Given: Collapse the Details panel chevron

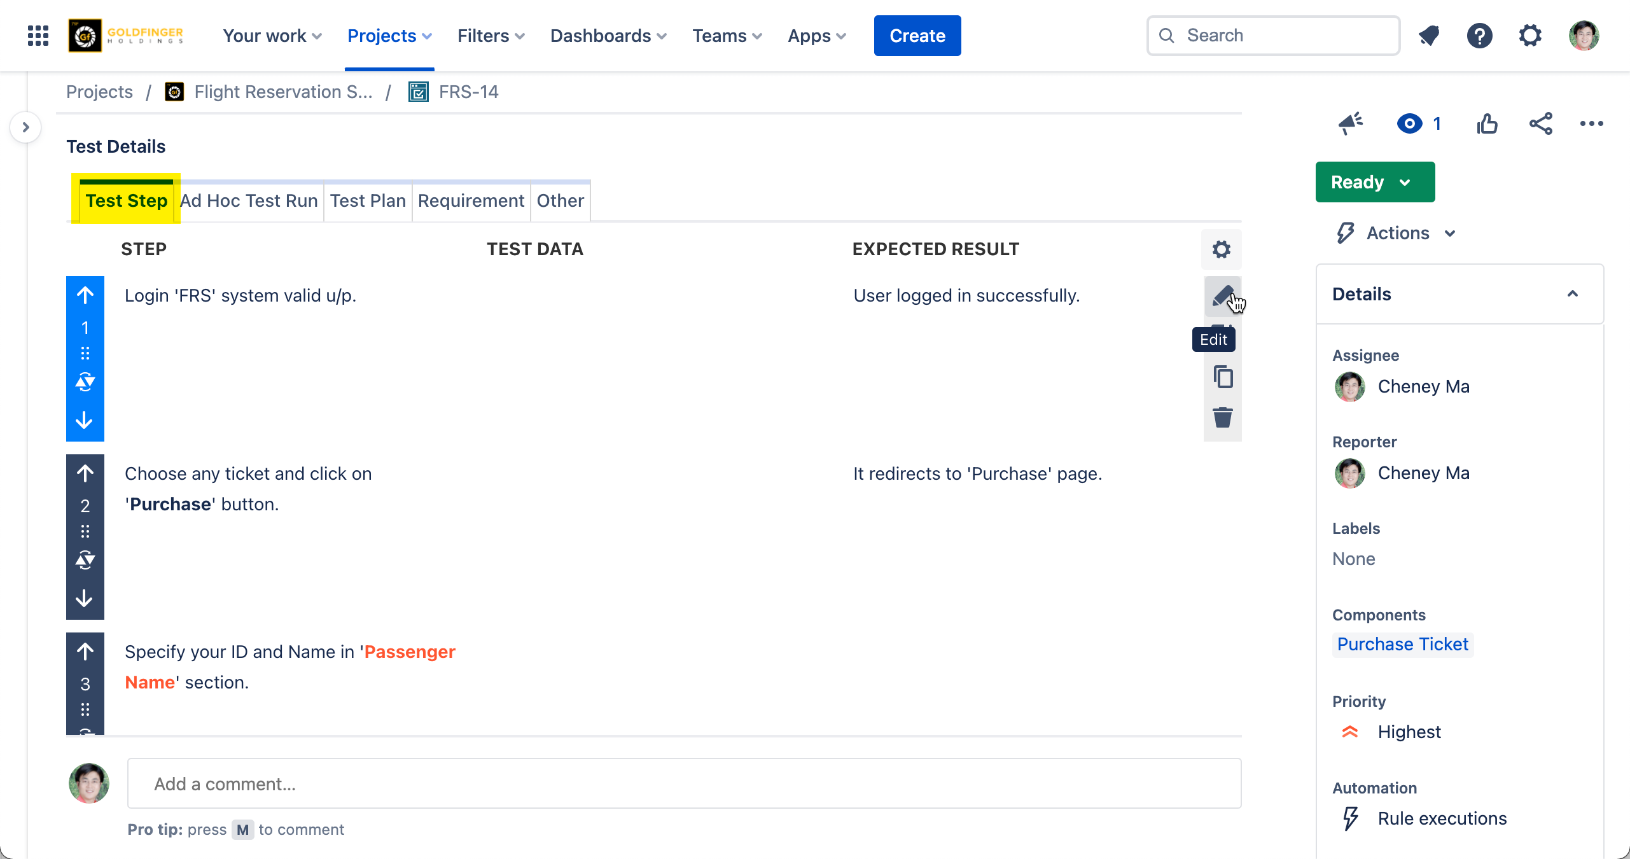Looking at the screenshot, I should tap(1572, 294).
